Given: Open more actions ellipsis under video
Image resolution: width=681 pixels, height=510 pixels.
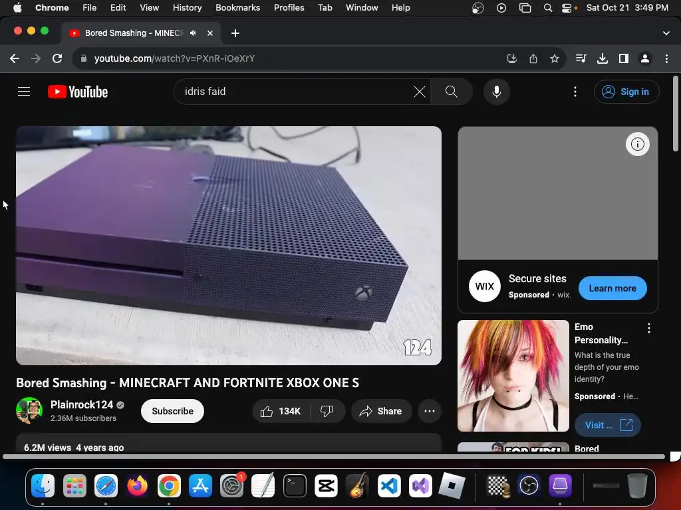Looking at the screenshot, I should [x=430, y=411].
